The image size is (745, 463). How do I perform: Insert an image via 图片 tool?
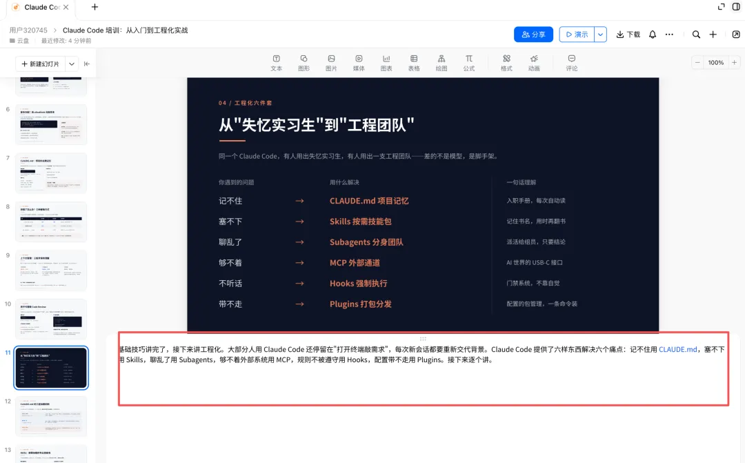pyautogui.click(x=331, y=63)
